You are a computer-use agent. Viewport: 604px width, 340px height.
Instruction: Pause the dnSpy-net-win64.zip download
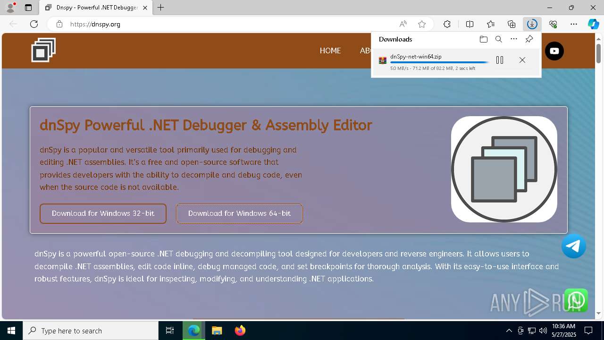click(500, 60)
